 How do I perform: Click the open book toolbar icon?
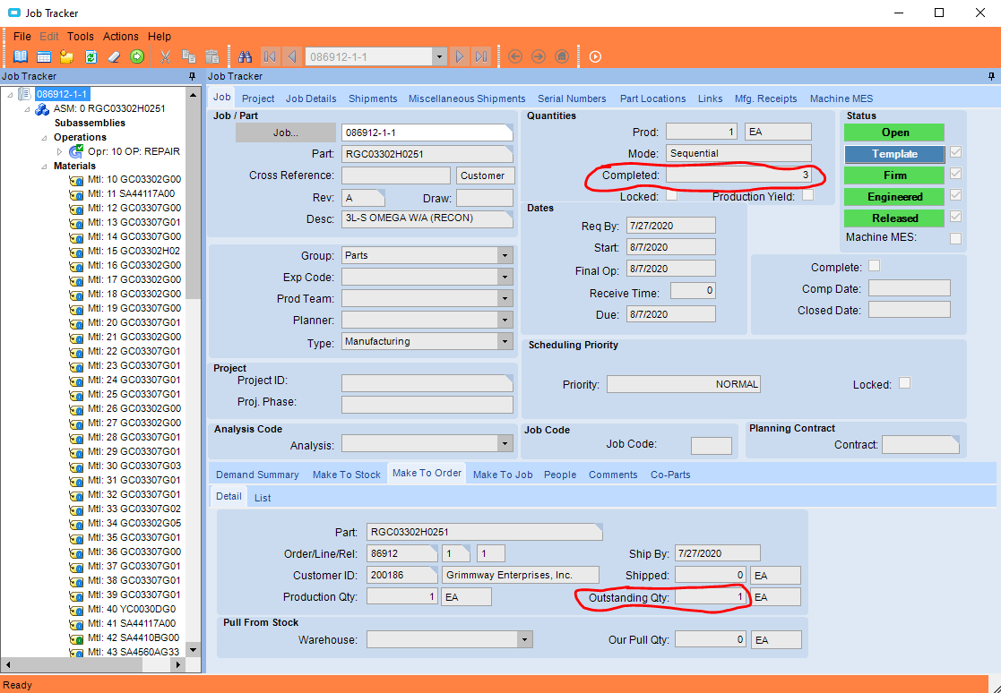point(21,56)
